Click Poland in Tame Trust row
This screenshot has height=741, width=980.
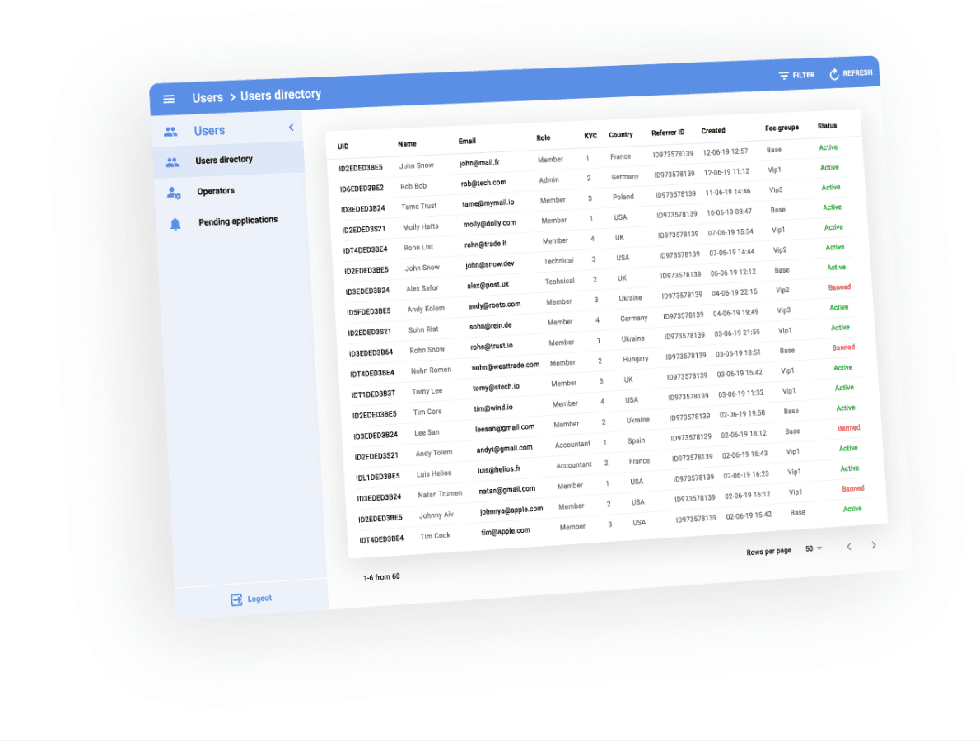click(x=623, y=197)
